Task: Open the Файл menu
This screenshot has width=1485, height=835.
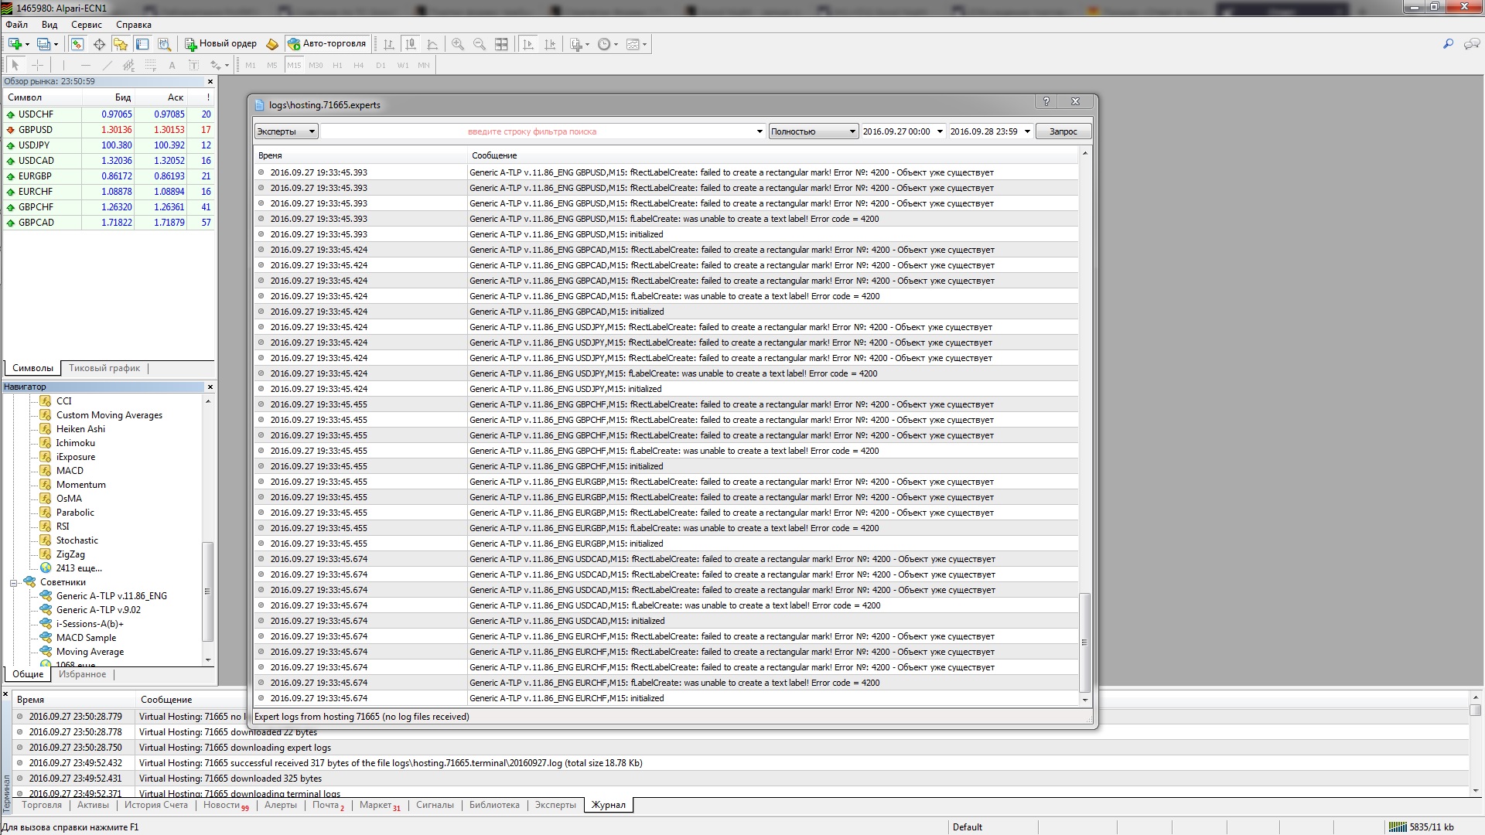Action: coord(16,25)
